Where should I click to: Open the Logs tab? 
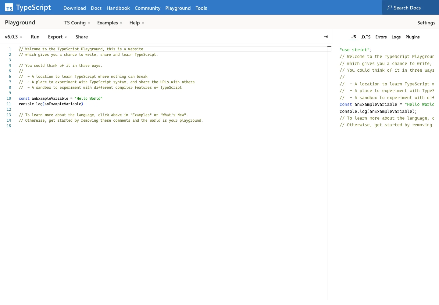coord(396,37)
